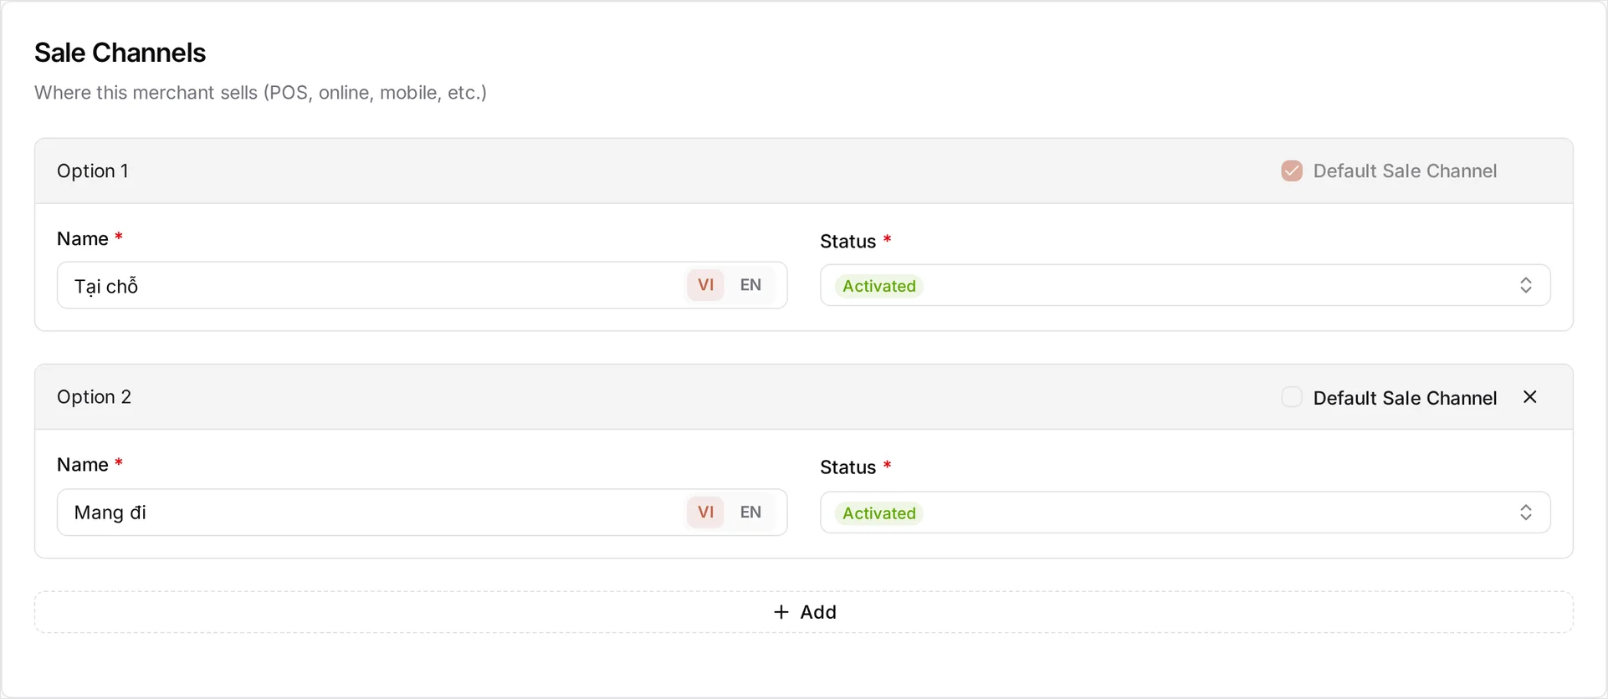Viewport: 1608px width, 699px height.
Task: Click the Option 2 header title
Action: coord(94,396)
